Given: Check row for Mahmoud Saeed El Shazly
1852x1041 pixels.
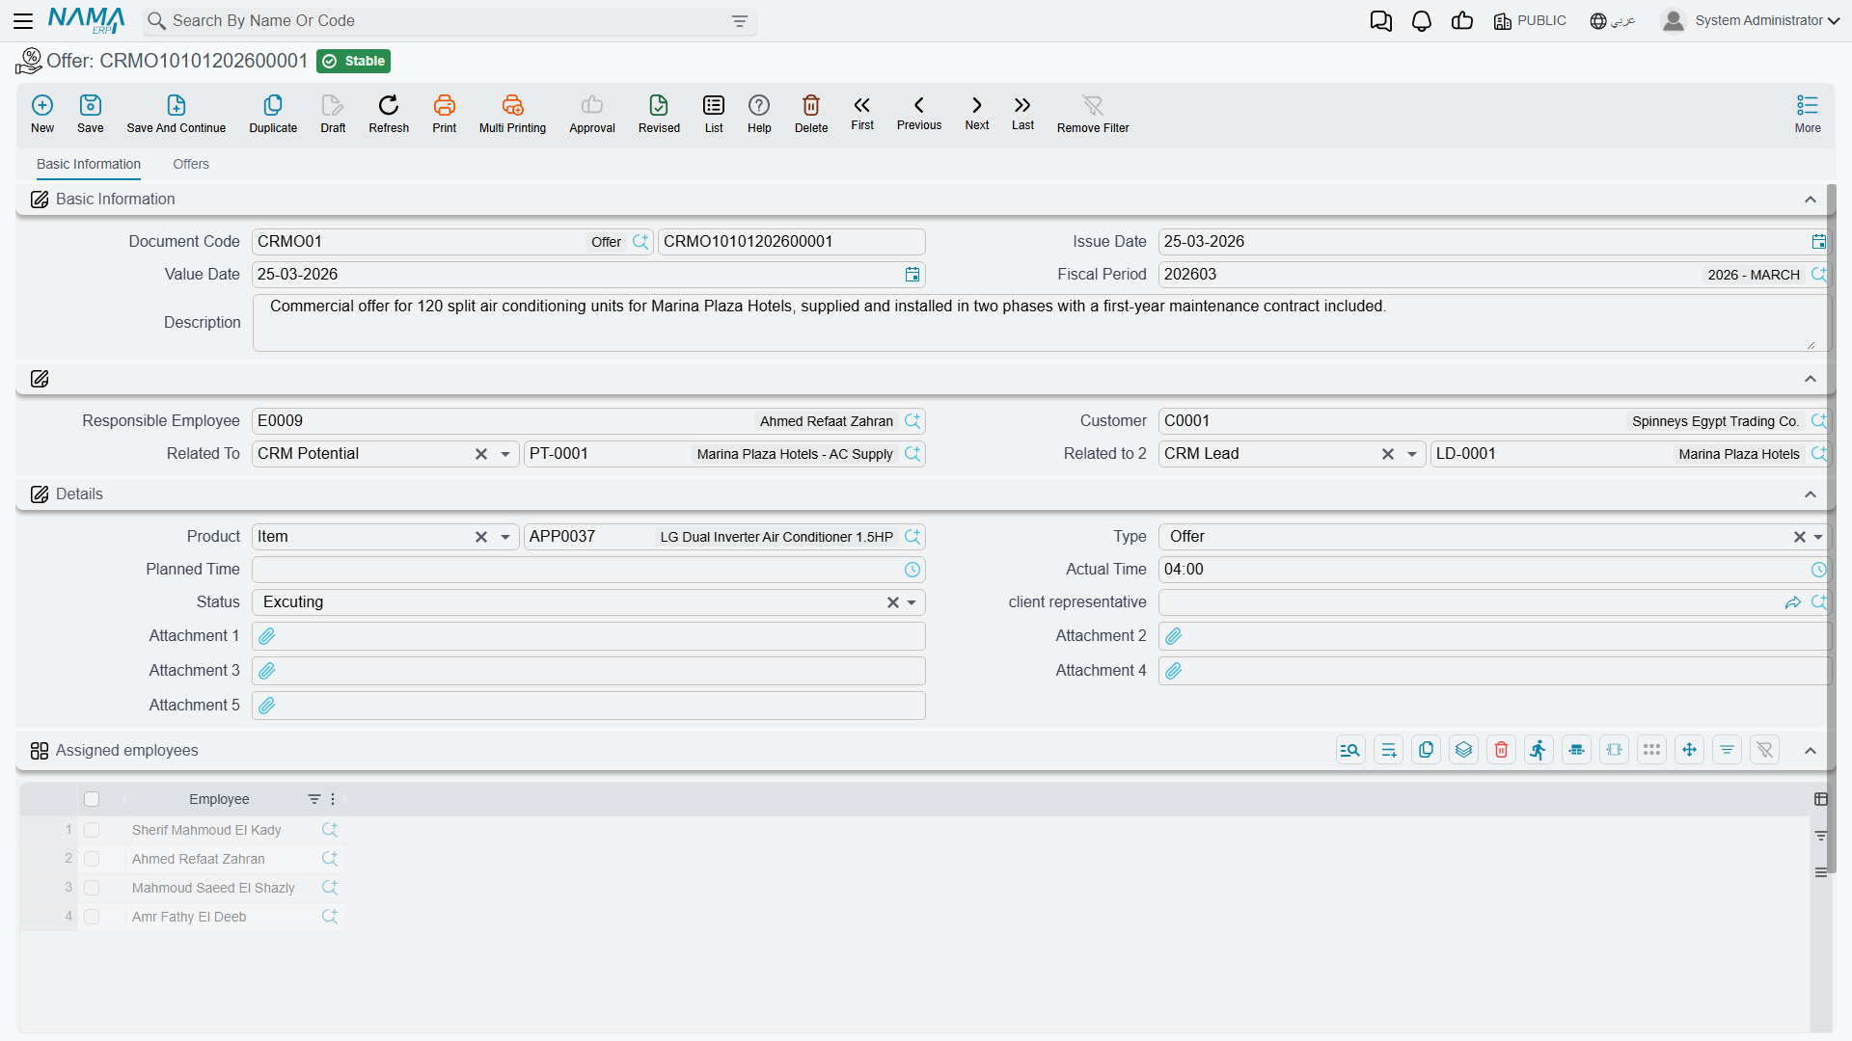Looking at the screenshot, I should tap(92, 888).
